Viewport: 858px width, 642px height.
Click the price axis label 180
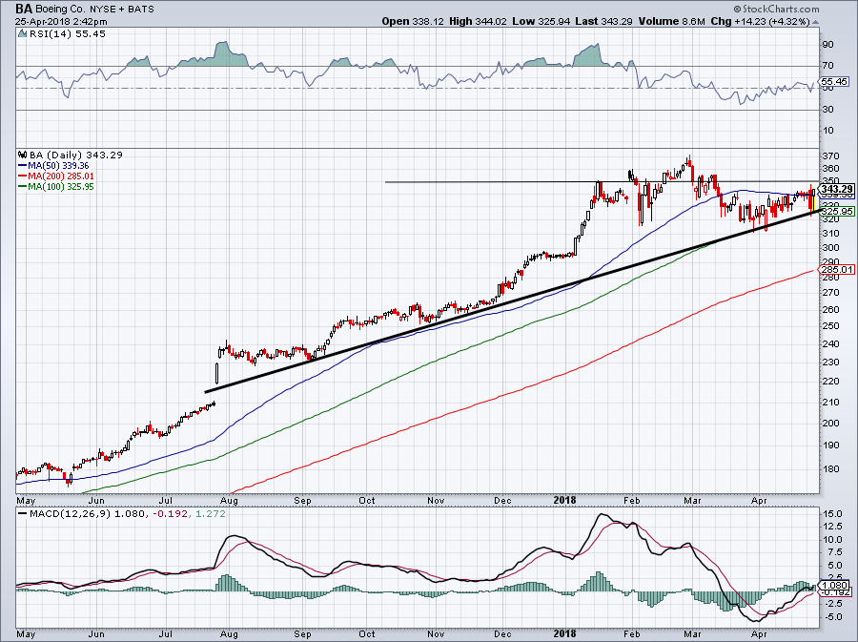click(x=830, y=469)
